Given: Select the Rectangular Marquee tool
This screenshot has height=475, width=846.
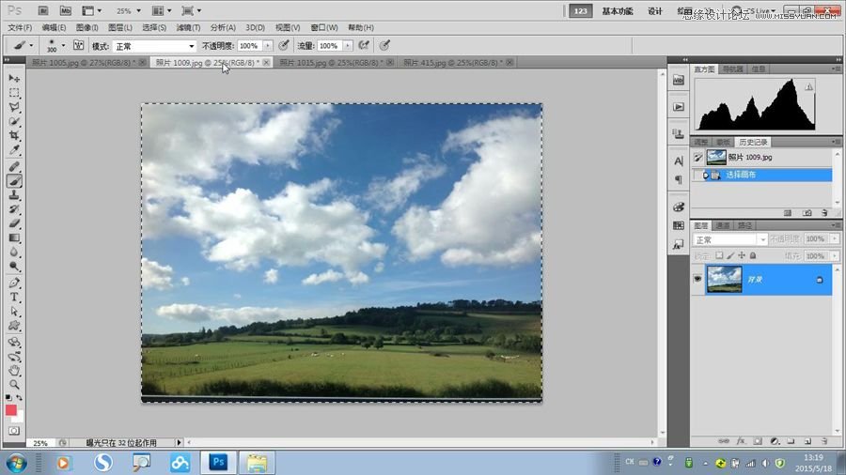Looking at the screenshot, I should [x=14, y=93].
